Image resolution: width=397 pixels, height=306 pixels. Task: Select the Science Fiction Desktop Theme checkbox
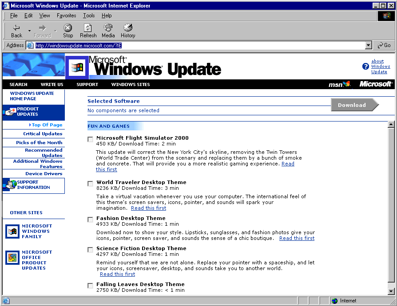91,250
